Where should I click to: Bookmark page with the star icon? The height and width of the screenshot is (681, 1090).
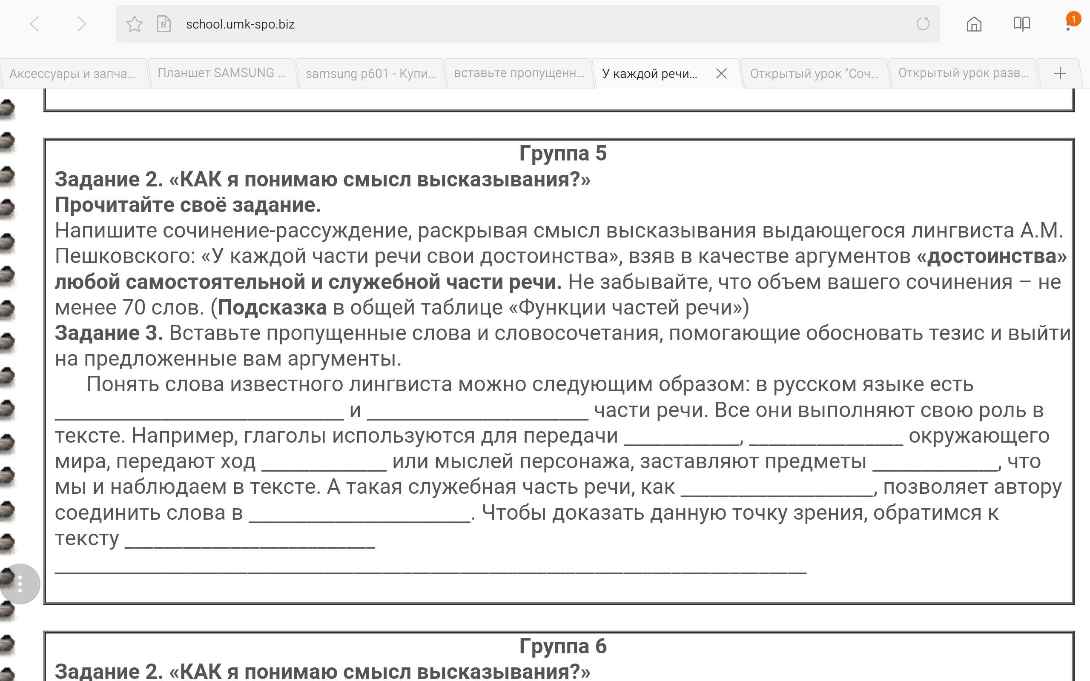point(134,24)
